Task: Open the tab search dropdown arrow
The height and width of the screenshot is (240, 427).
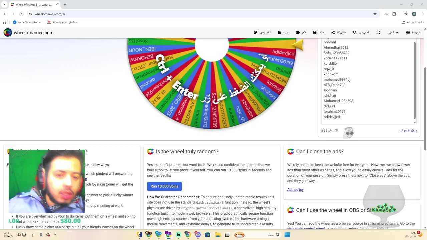Action: coord(4,4)
